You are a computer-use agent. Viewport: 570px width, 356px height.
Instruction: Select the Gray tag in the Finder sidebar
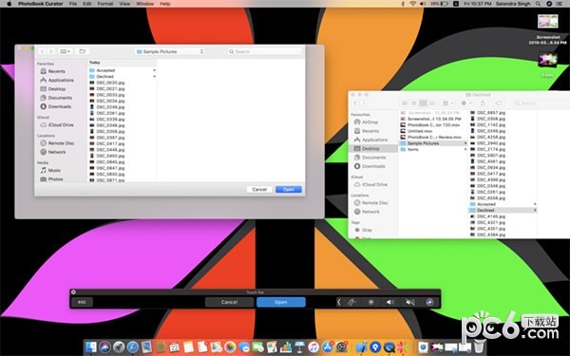pyautogui.click(x=364, y=230)
